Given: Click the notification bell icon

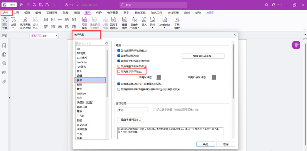Looking at the screenshot, I should pos(267,5).
